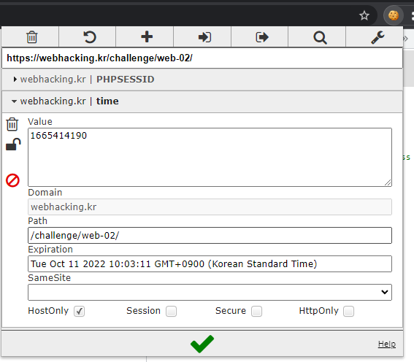Toggle read-only on the time cookie (padlock icon)
The width and height of the screenshot is (414, 362).
[13, 145]
